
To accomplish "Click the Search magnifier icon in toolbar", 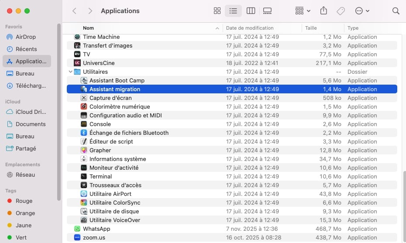I will click(x=396, y=11).
